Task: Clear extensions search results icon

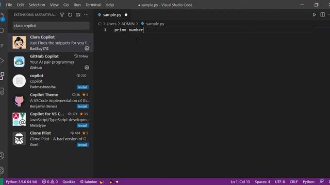Action: click(78, 15)
